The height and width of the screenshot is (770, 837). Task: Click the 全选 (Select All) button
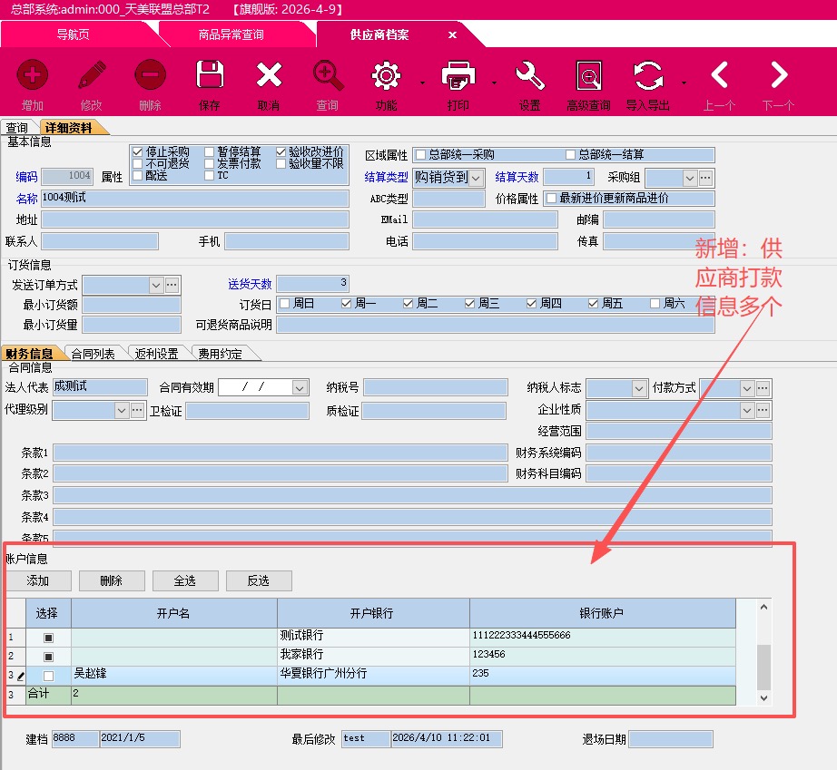184,580
